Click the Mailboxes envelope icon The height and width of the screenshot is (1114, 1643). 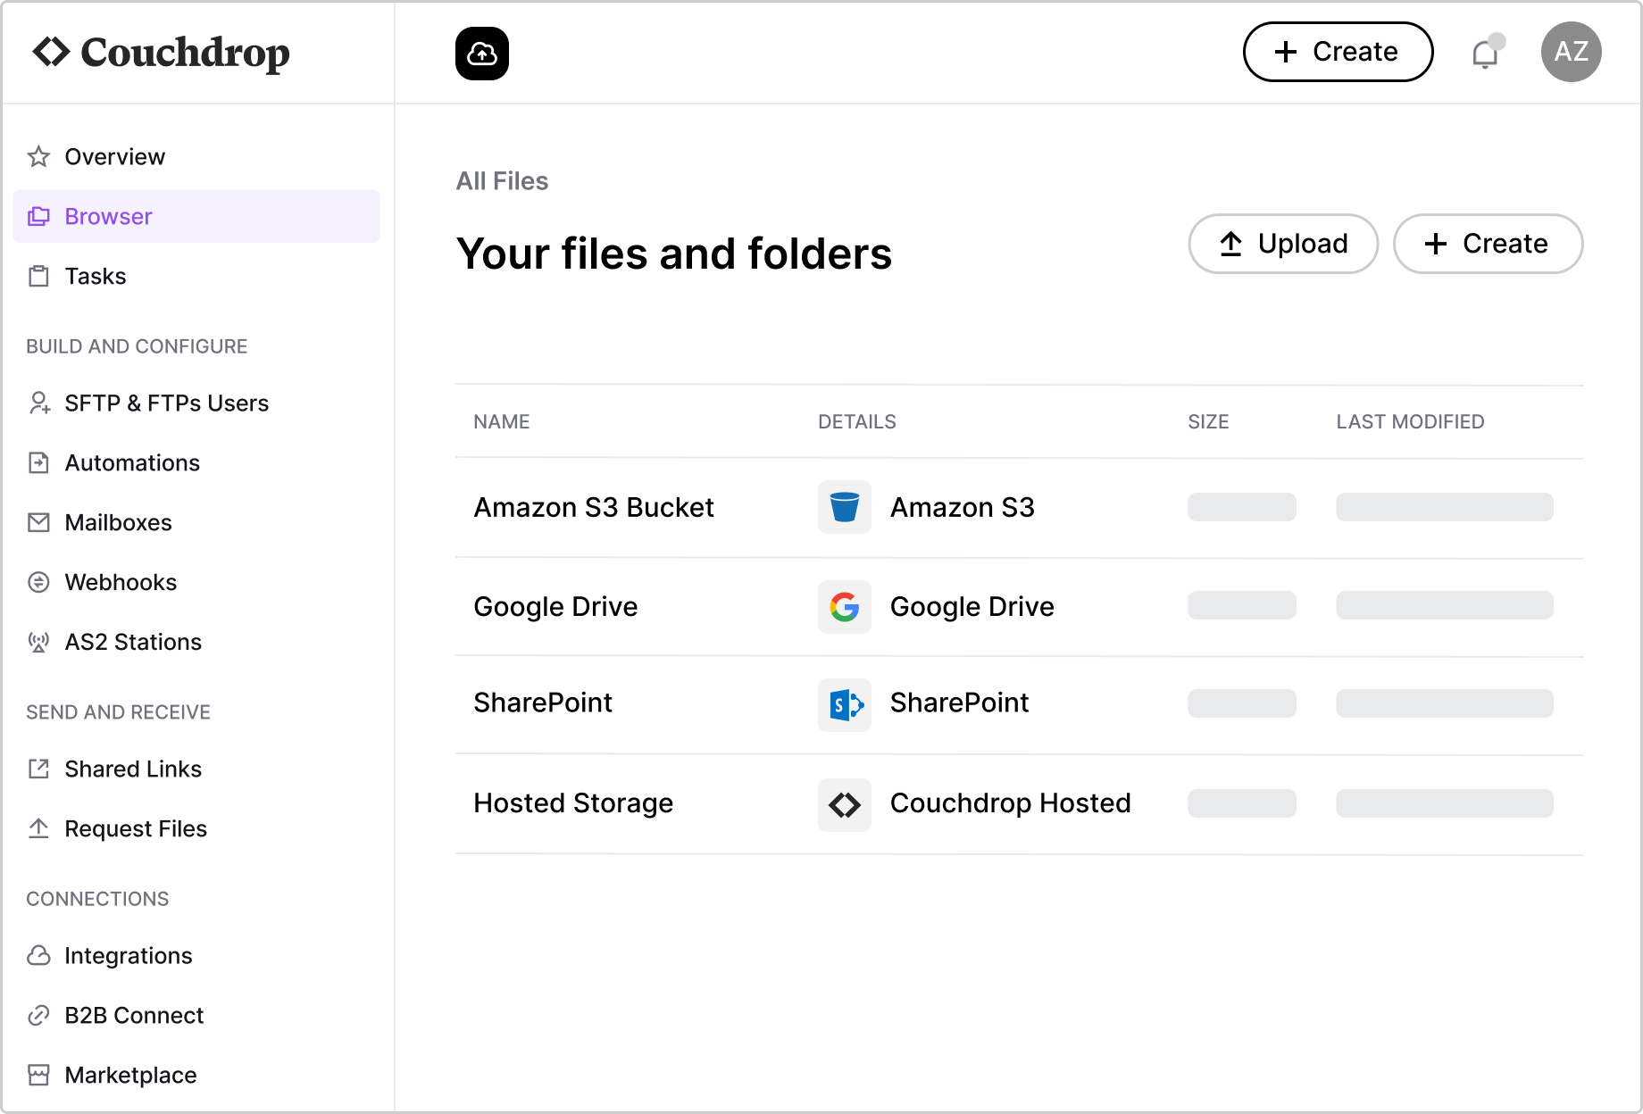pyautogui.click(x=38, y=523)
